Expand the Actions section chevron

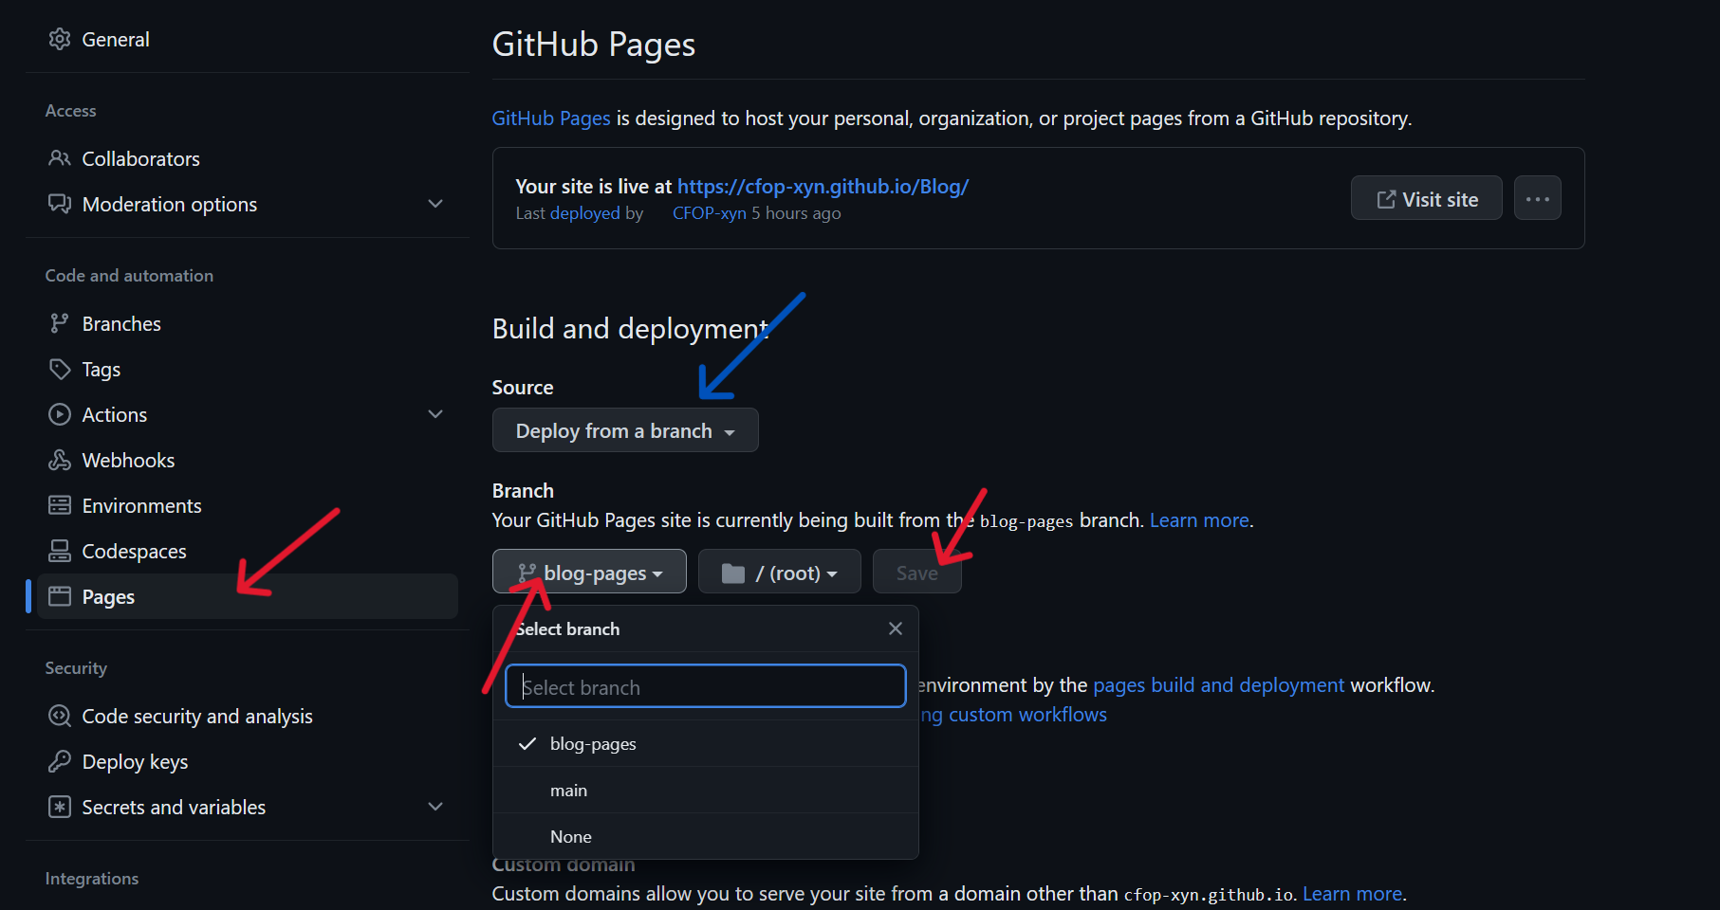435,414
